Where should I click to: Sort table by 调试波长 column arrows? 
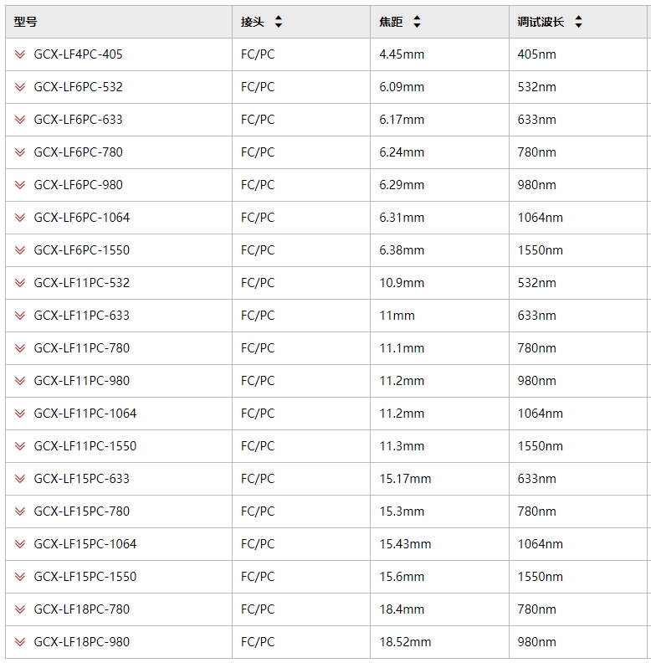pyautogui.click(x=579, y=22)
